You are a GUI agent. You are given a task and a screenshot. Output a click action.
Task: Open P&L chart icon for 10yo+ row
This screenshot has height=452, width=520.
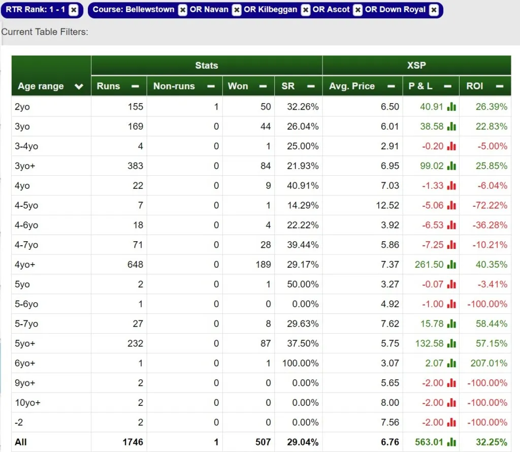point(451,403)
